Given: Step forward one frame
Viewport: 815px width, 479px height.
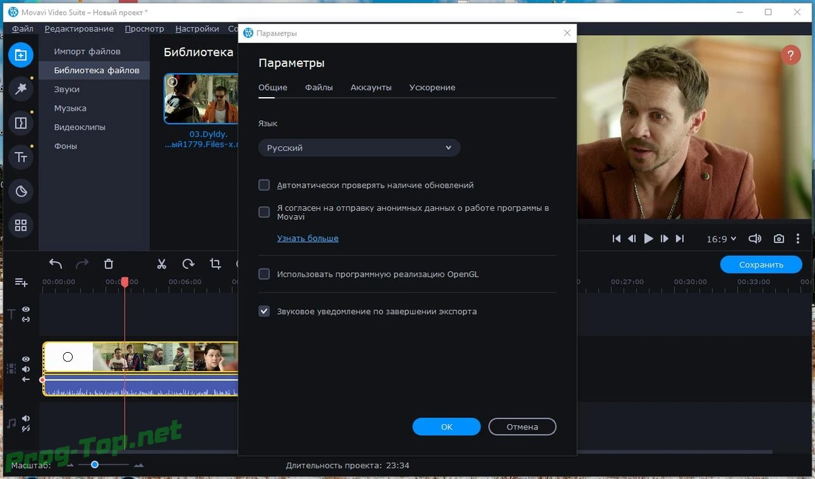Looking at the screenshot, I should (664, 239).
